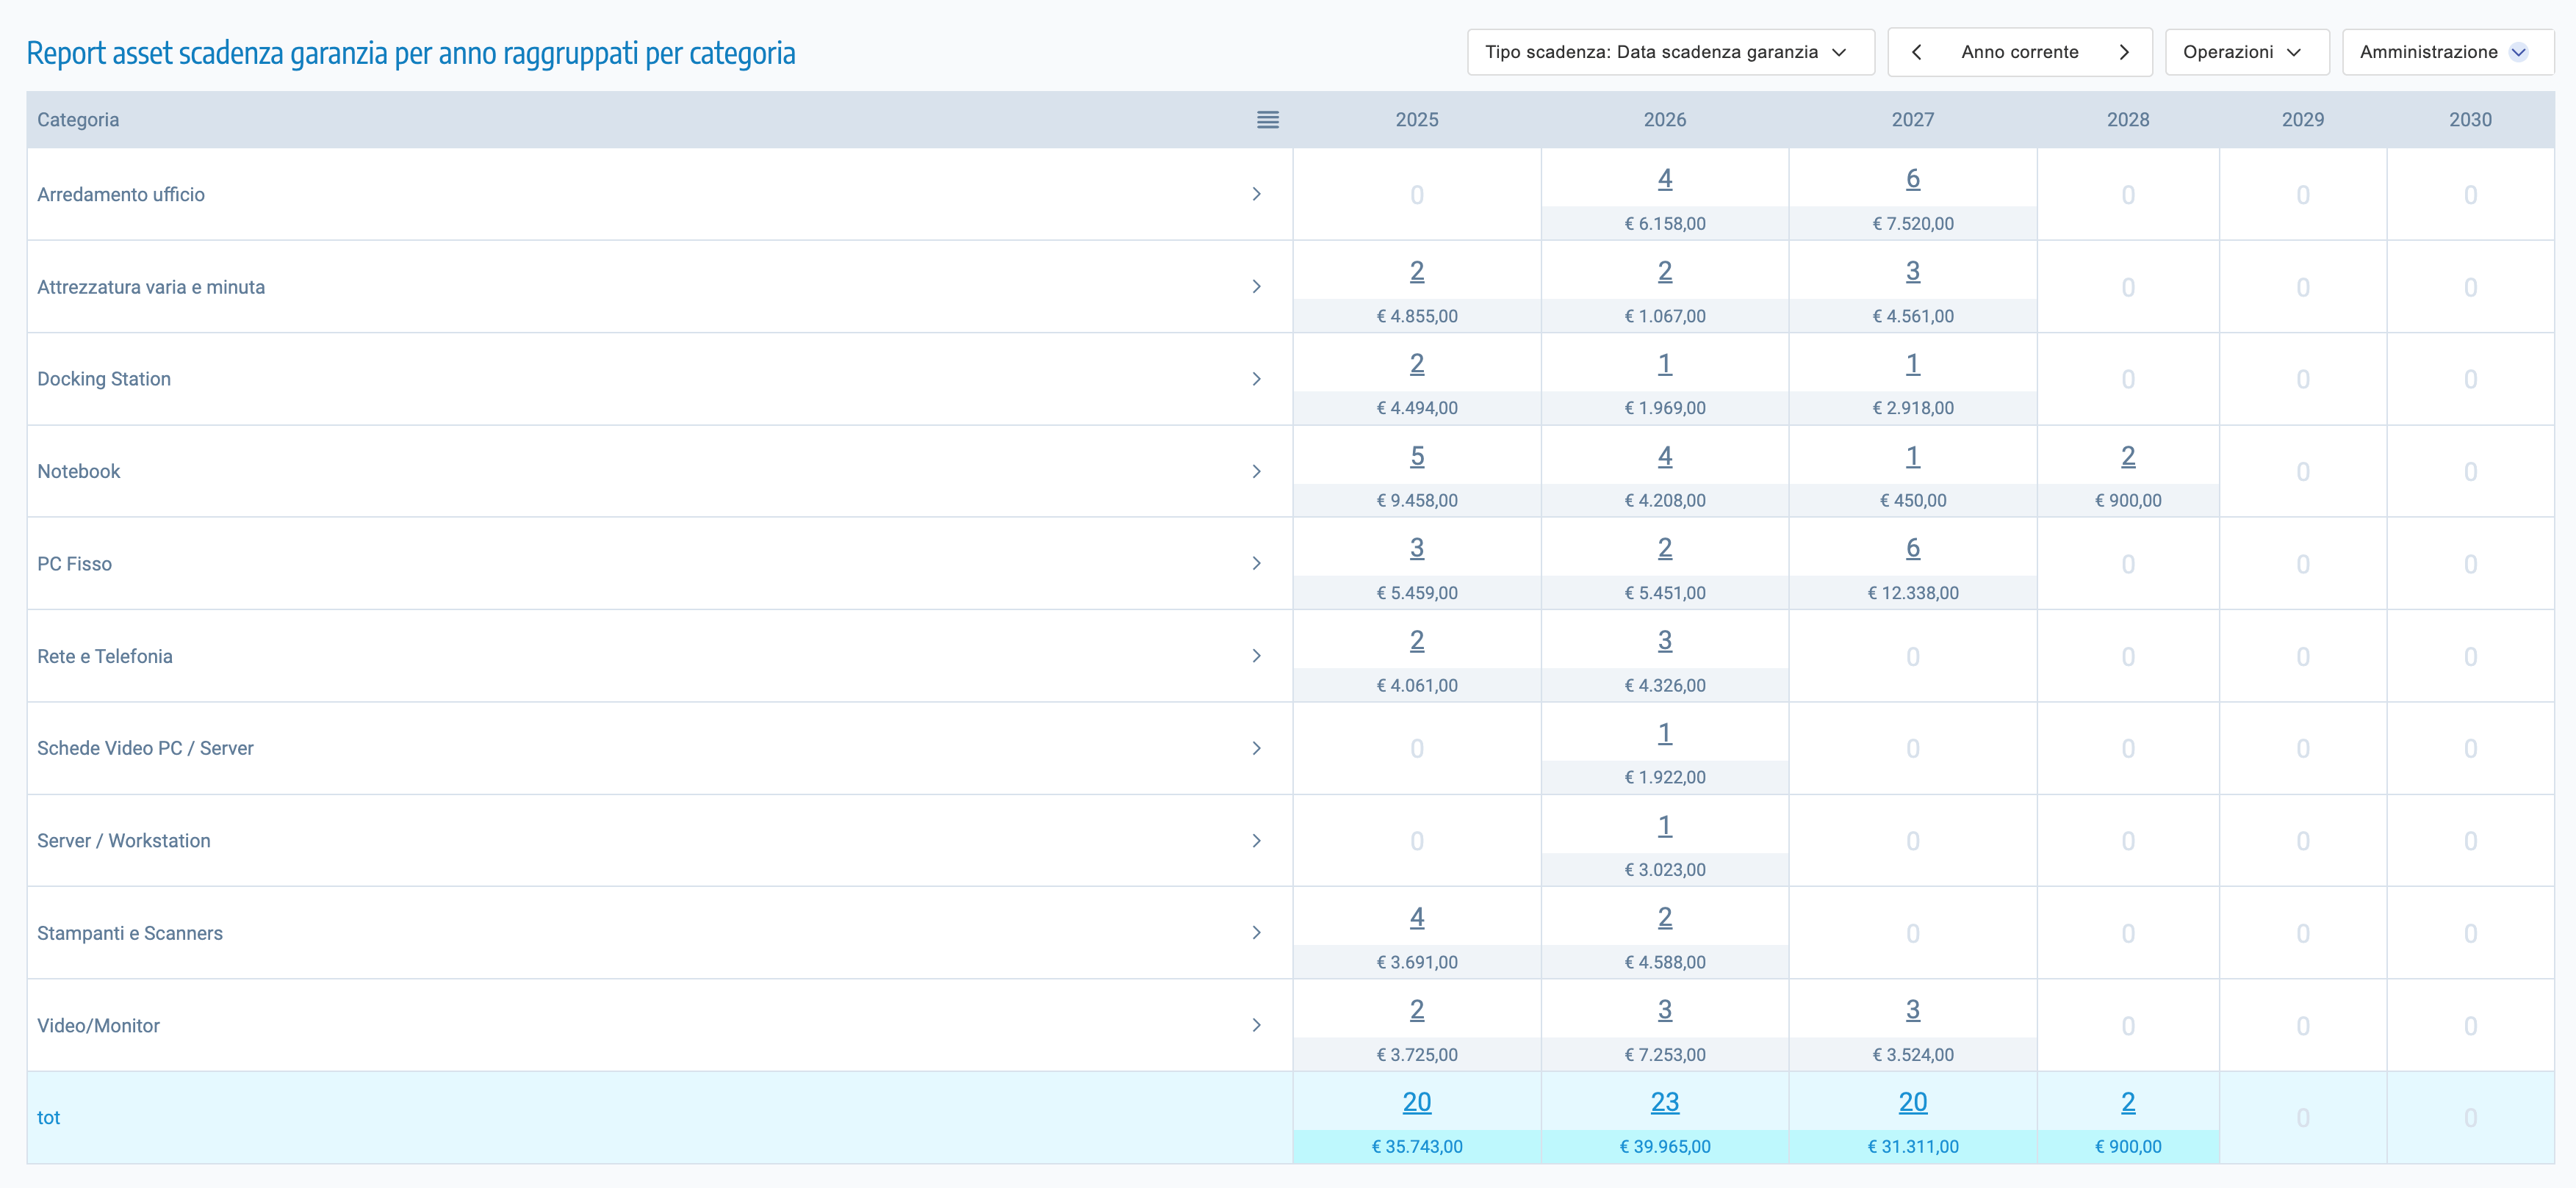Go to next year with right arrow
The image size is (2576, 1188).
(2124, 52)
